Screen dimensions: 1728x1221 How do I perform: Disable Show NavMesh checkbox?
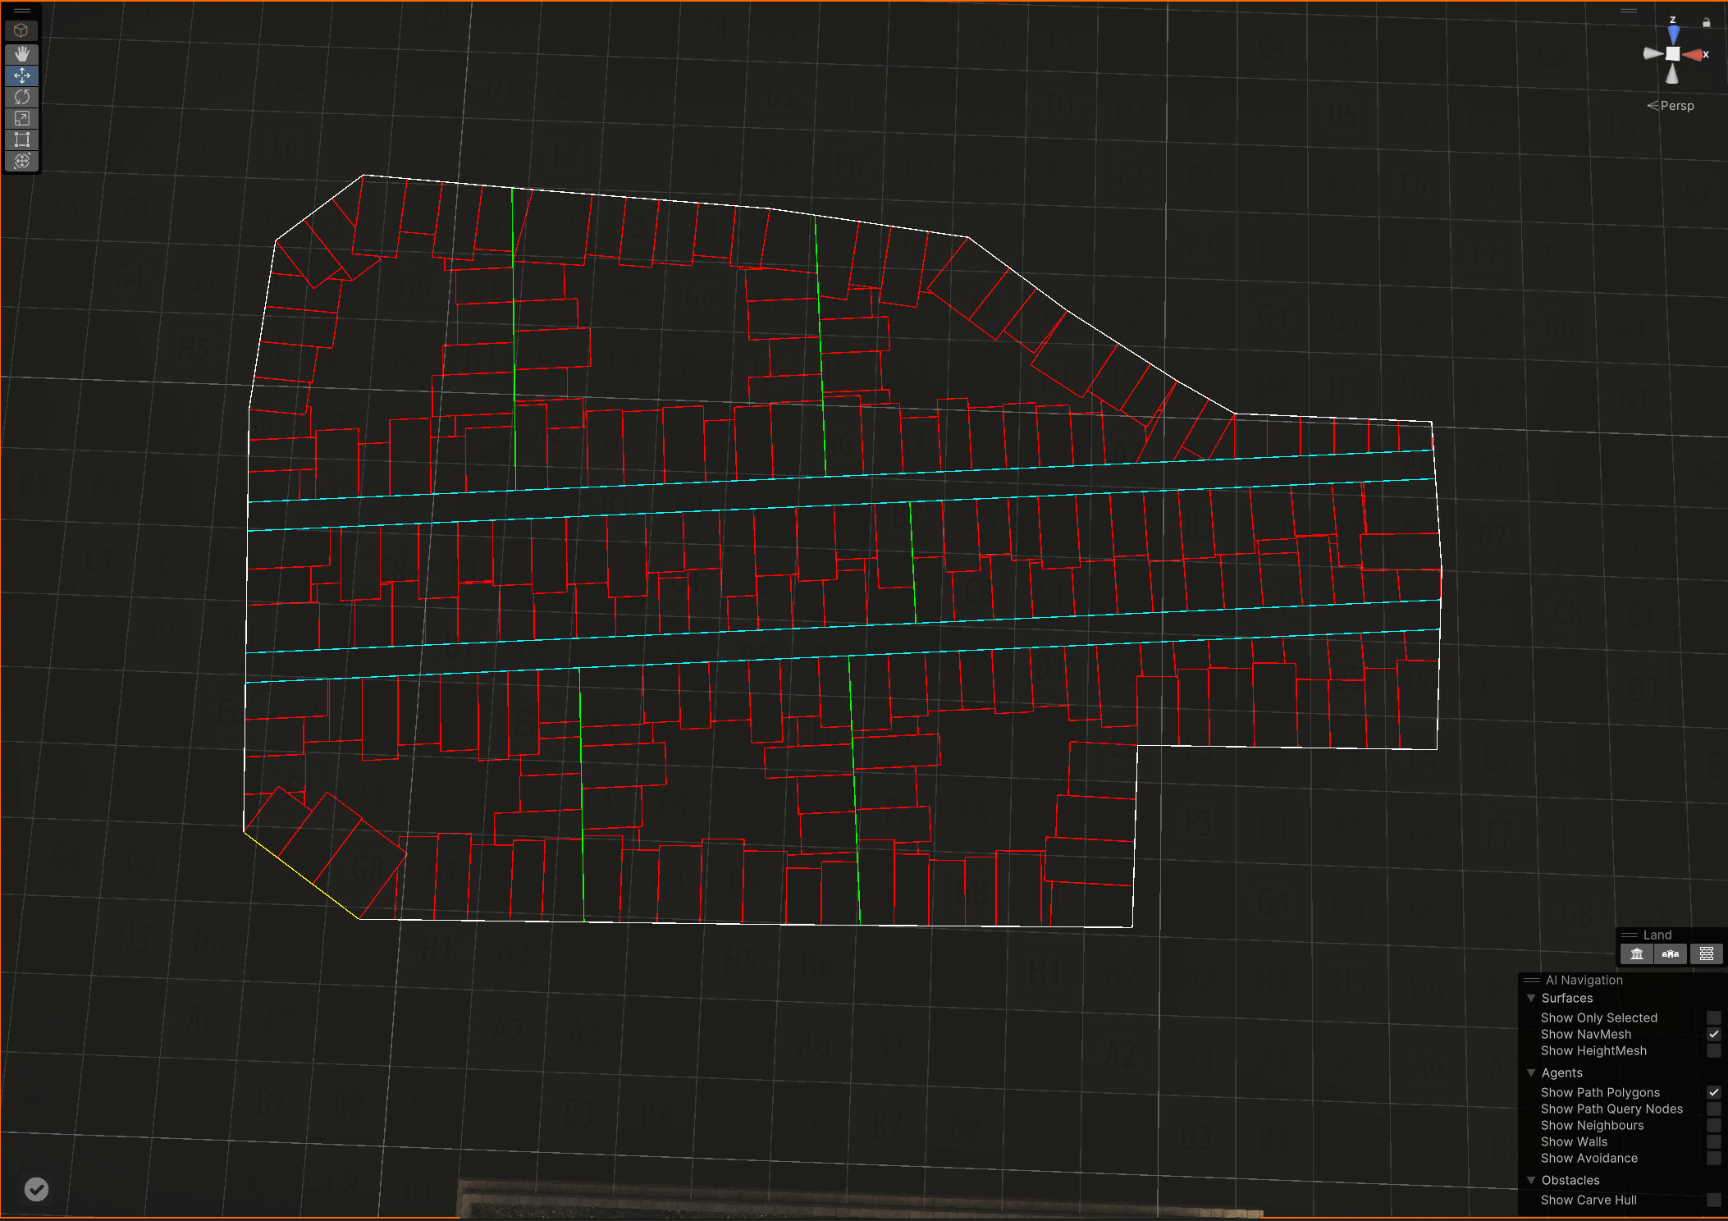click(x=1713, y=1034)
